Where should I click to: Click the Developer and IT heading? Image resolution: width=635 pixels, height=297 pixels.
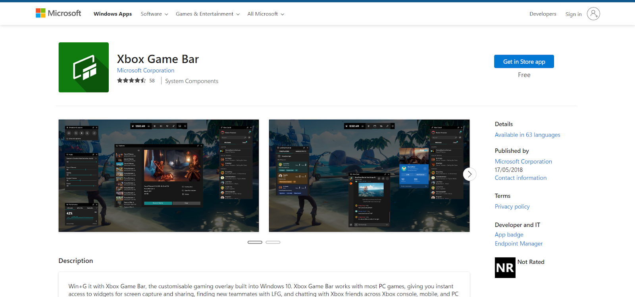pyautogui.click(x=518, y=225)
